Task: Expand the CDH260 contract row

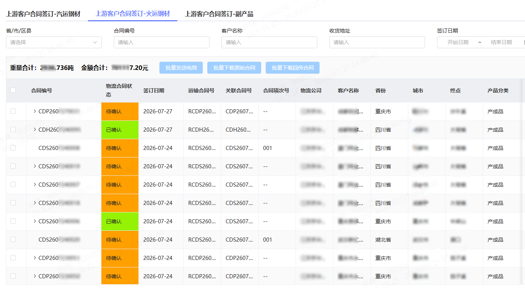Action: (x=35, y=129)
